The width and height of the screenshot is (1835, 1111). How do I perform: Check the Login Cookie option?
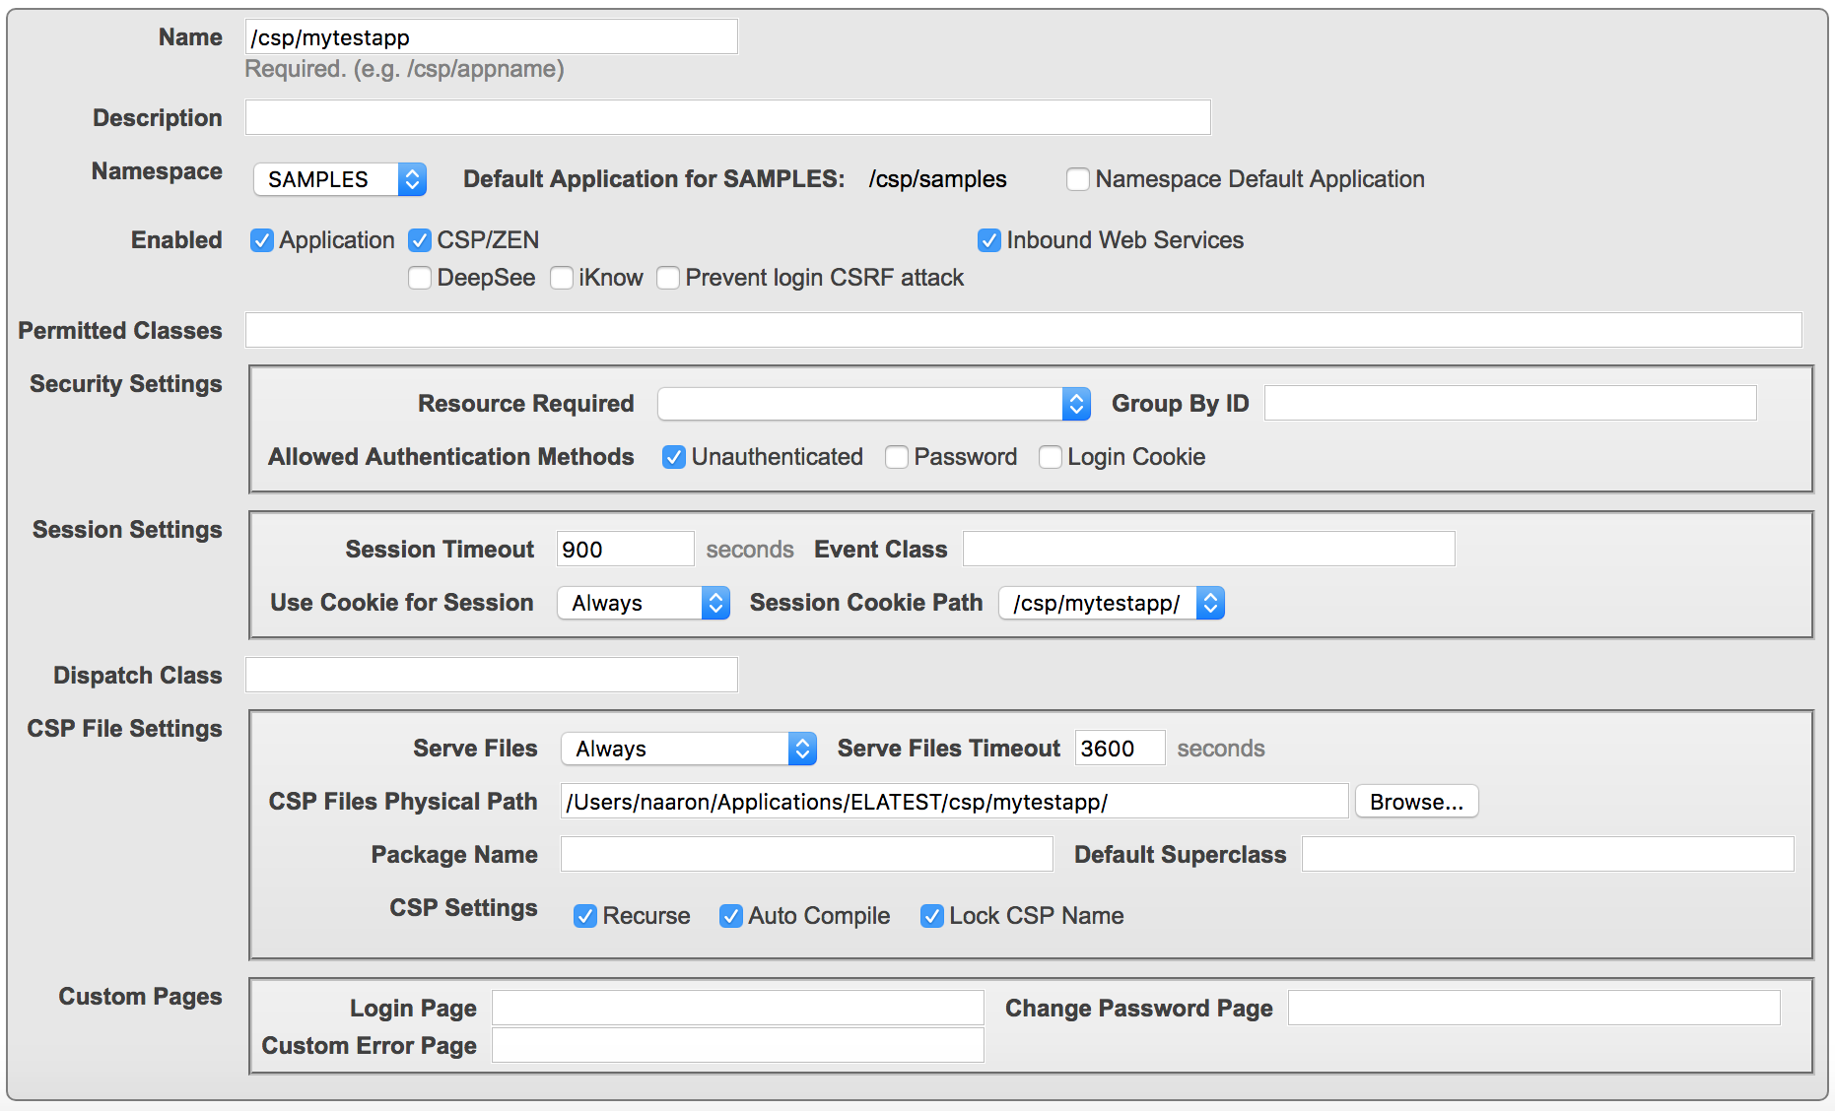[1051, 457]
